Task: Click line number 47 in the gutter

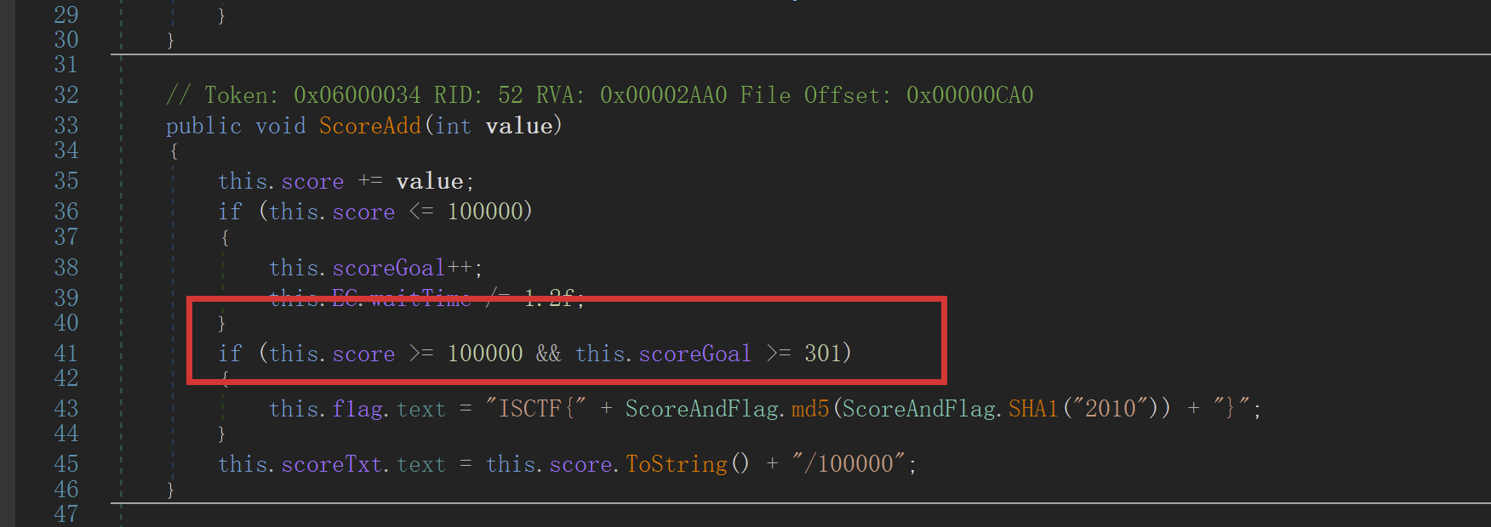Action: point(66,514)
